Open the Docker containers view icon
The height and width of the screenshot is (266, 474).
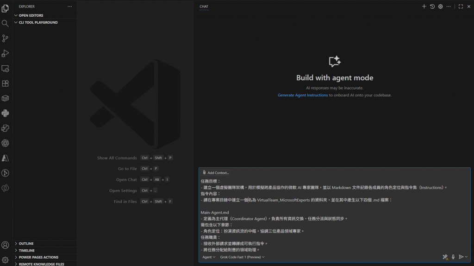5,98
